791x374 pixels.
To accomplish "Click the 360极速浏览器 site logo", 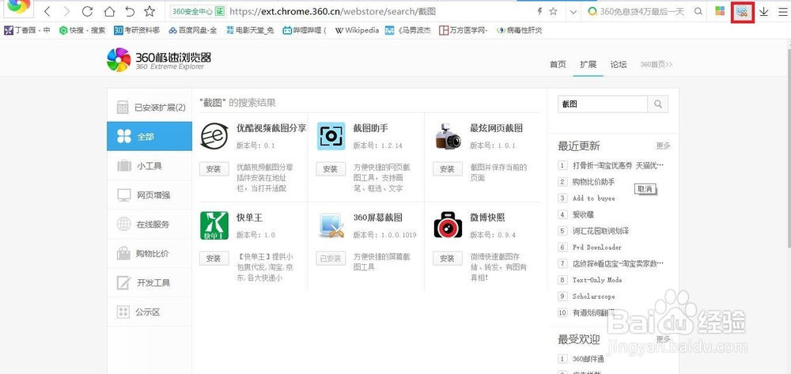I will pyautogui.click(x=159, y=59).
